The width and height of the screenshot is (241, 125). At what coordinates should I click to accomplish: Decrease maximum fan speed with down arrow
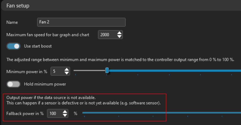coord(119,37)
